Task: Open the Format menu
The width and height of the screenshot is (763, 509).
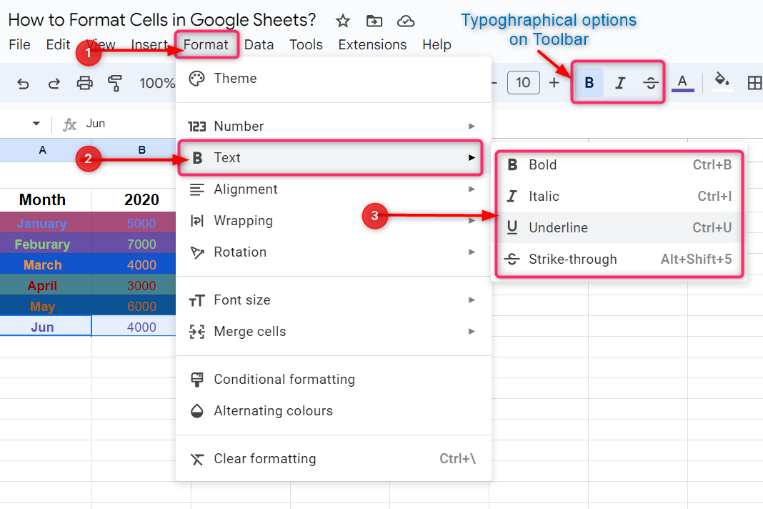Action: point(206,45)
